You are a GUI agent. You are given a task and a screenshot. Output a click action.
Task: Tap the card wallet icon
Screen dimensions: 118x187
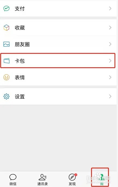(6, 61)
